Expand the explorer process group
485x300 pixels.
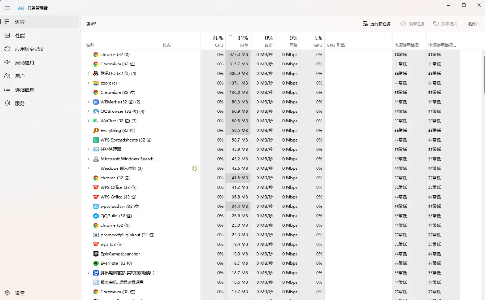(x=88, y=83)
